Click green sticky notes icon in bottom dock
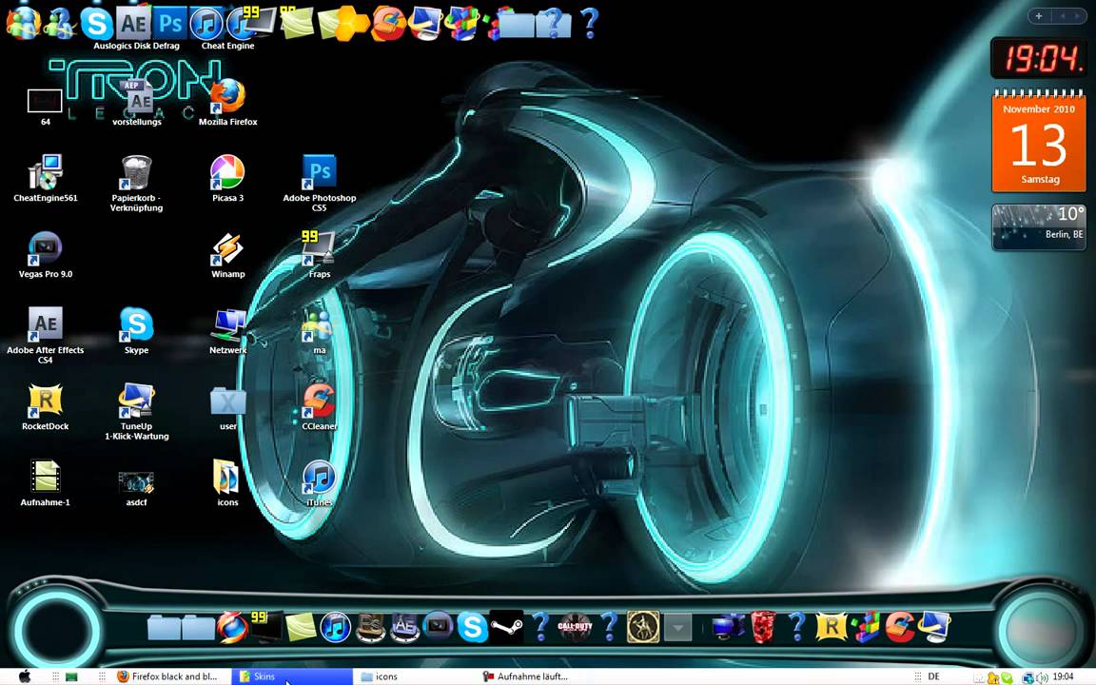 pyautogui.click(x=302, y=627)
